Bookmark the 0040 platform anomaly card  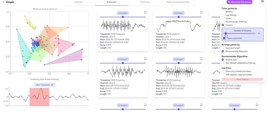[201, 13]
